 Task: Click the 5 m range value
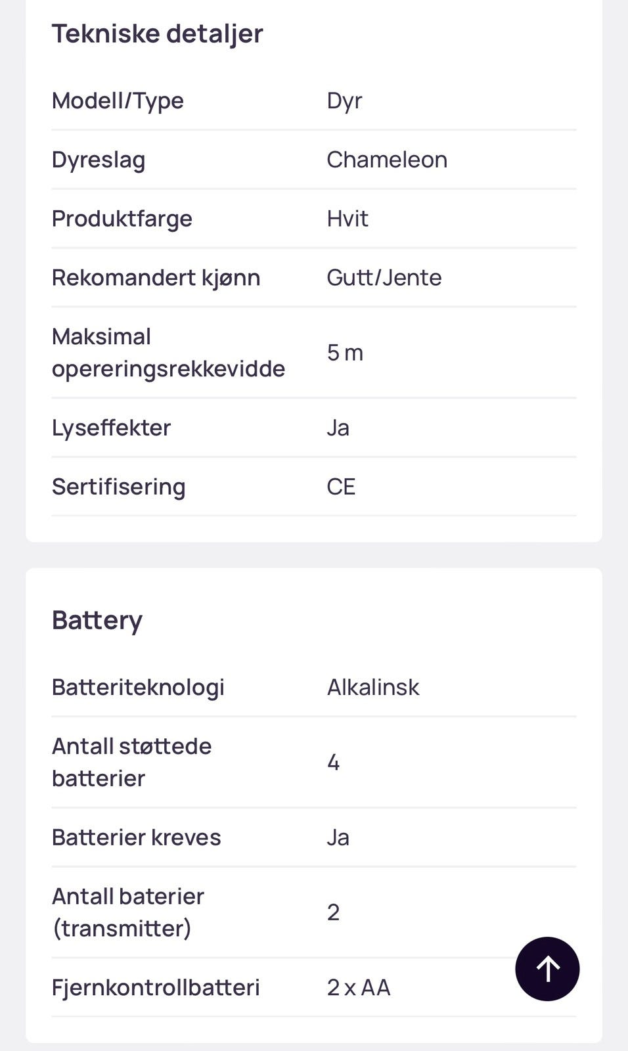[345, 353]
